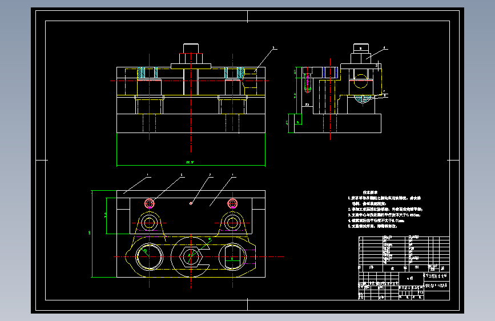Viewport: 495px width, 321px height.
Task: Pick the left pink screw head in plan view
Action: click(150, 203)
